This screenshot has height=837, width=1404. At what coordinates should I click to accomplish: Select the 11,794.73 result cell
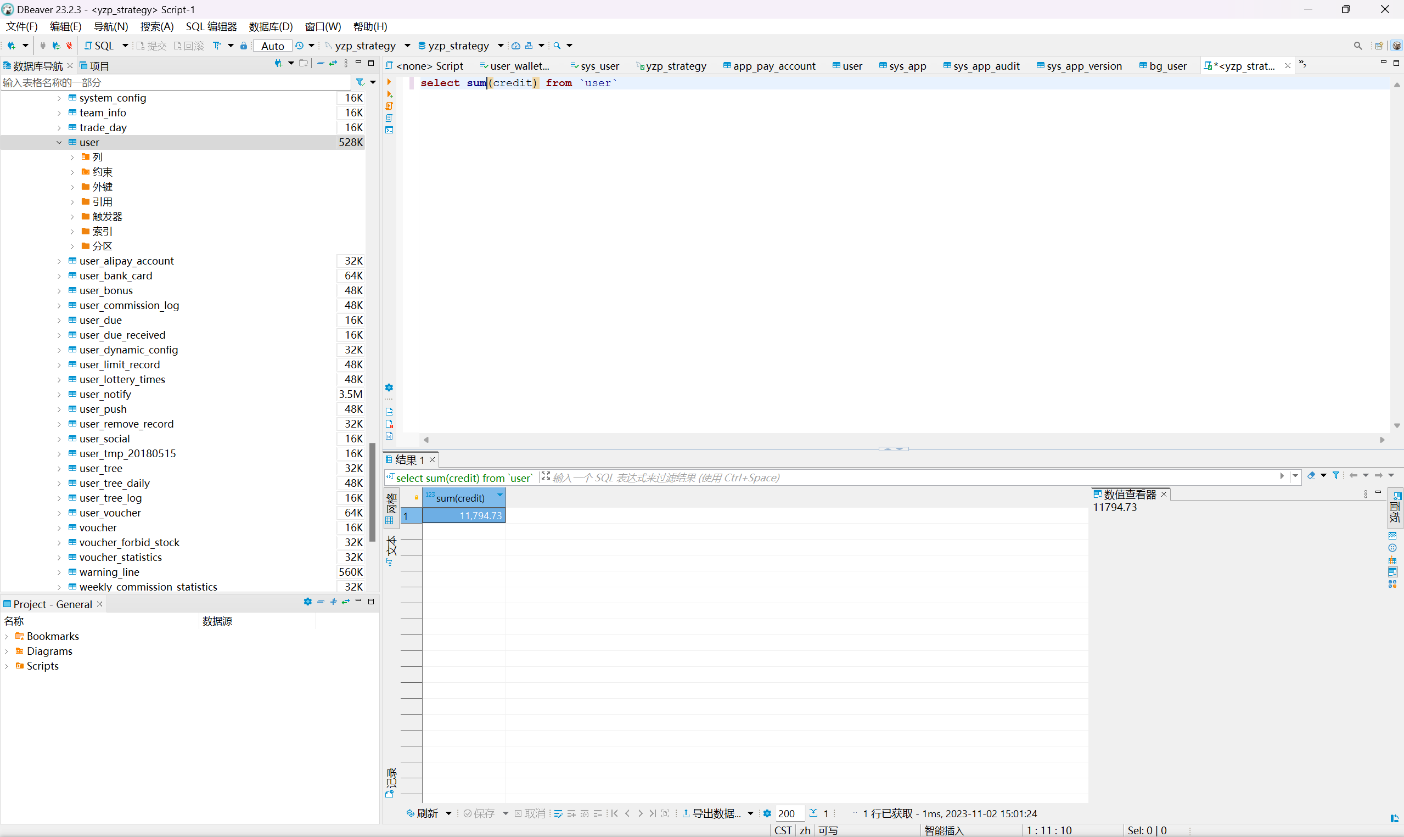click(463, 515)
